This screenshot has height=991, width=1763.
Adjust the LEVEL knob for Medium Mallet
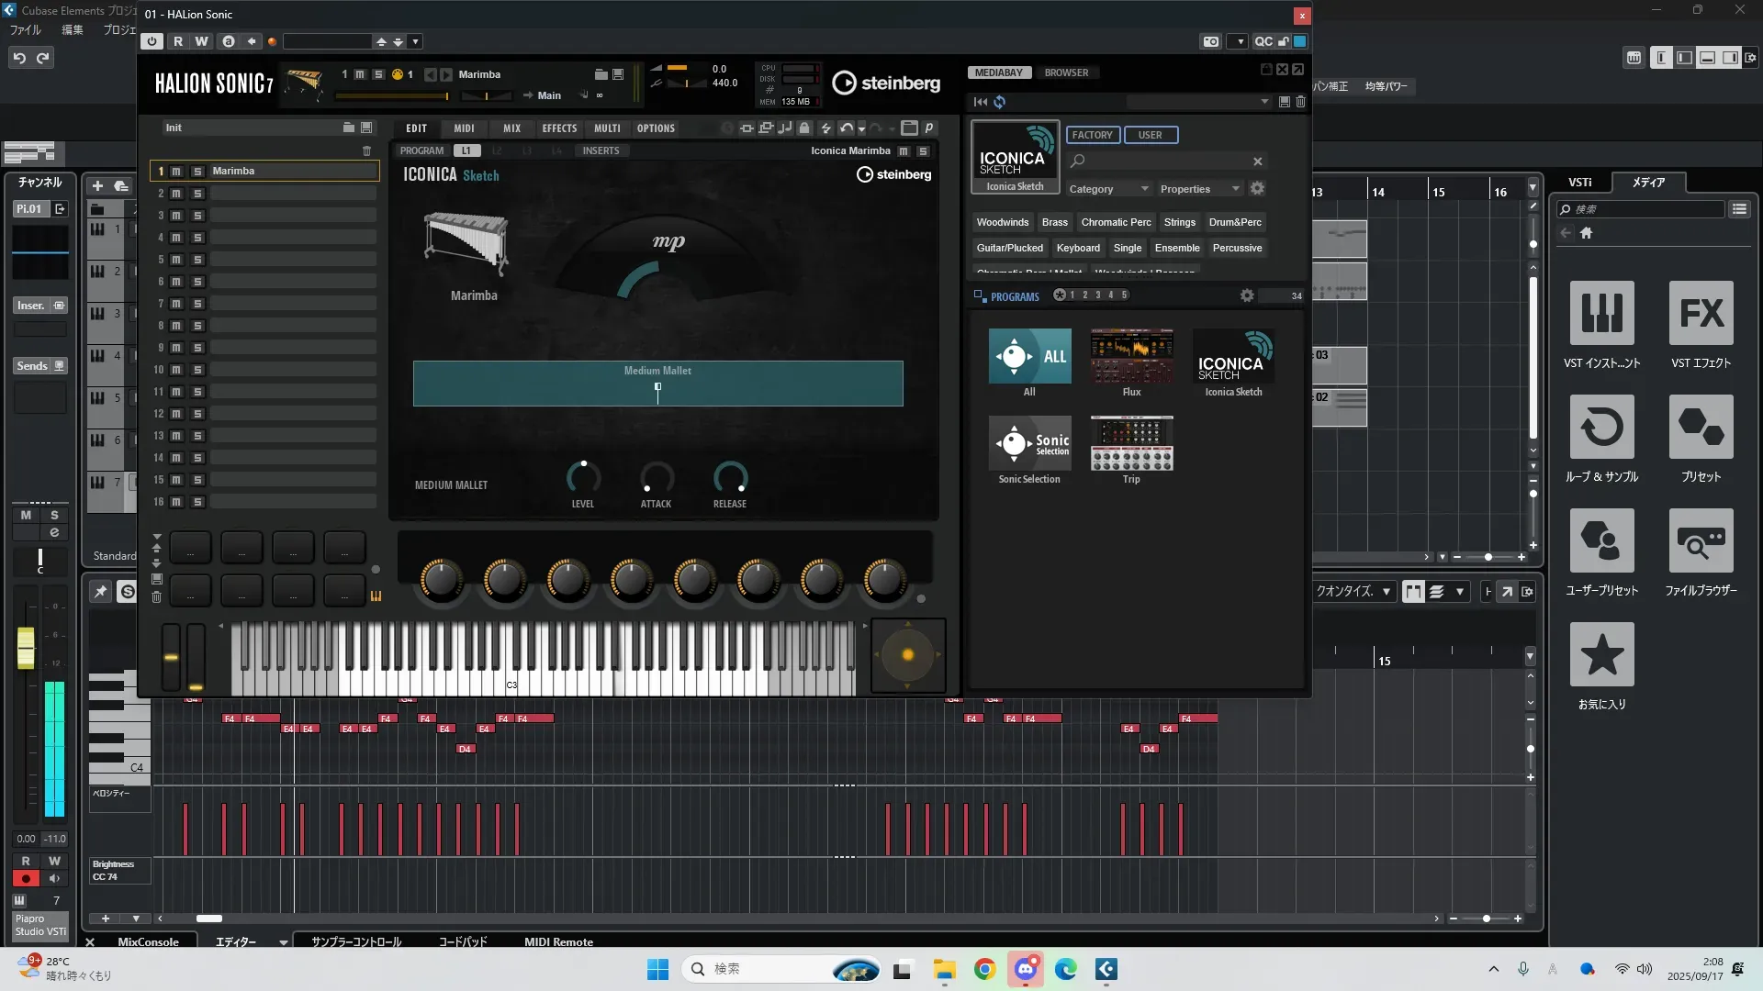(583, 477)
